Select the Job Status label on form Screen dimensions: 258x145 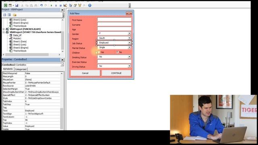[x=77, y=43]
